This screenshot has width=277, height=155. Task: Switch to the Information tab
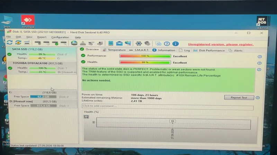tap(164, 50)
